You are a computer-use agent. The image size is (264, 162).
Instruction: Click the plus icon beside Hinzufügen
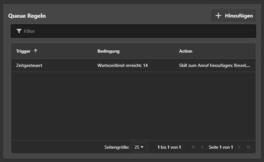tap(218, 16)
